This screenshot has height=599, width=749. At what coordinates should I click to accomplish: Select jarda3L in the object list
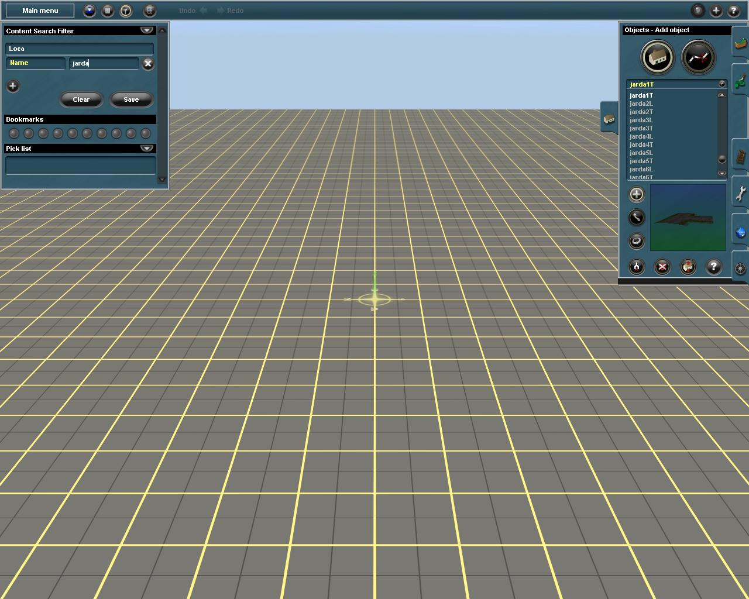641,120
